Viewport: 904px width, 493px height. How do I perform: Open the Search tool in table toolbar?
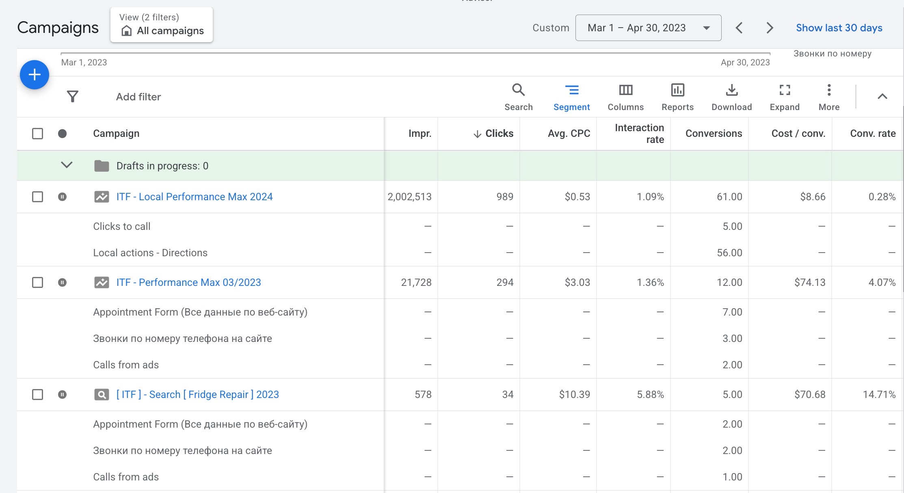point(518,97)
